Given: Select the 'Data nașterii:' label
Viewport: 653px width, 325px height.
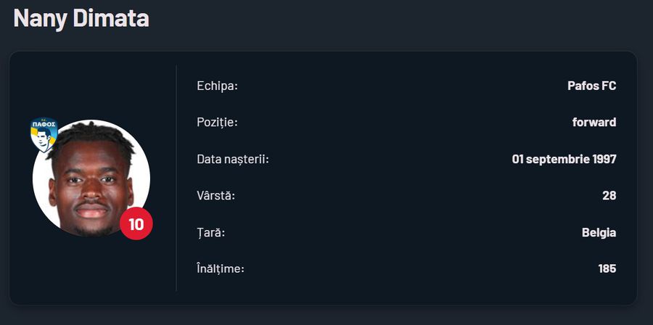Looking at the screenshot, I should [232, 159].
